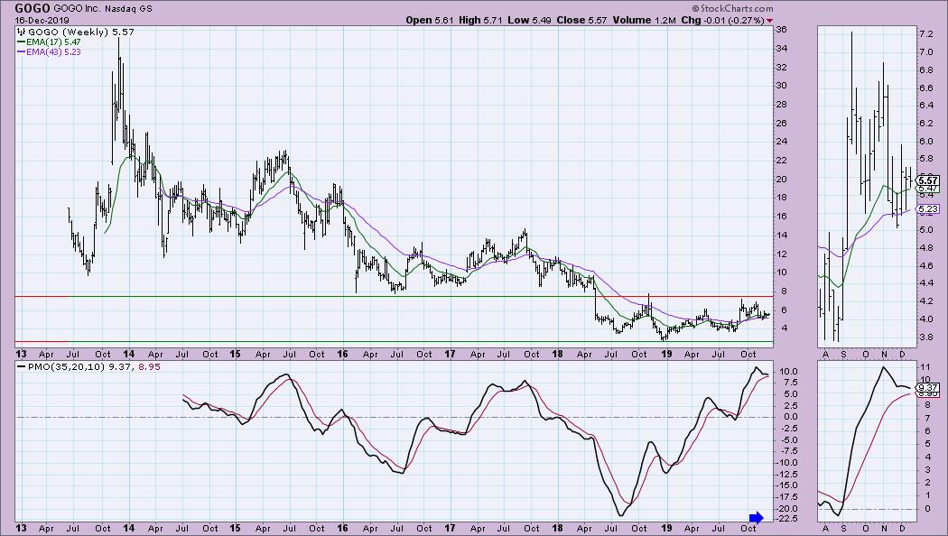Click the red 8.95 PMO signal value

point(150,366)
